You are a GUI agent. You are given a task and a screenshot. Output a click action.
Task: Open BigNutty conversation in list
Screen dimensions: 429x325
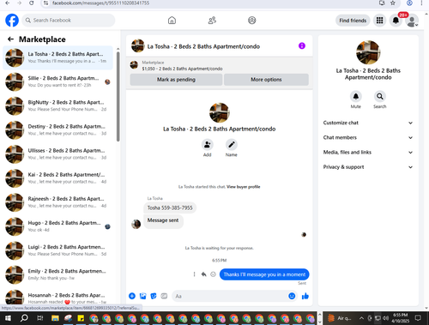pyautogui.click(x=57, y=105)
